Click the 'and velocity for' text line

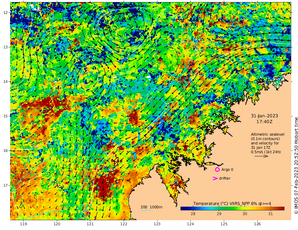coord(265,143)
